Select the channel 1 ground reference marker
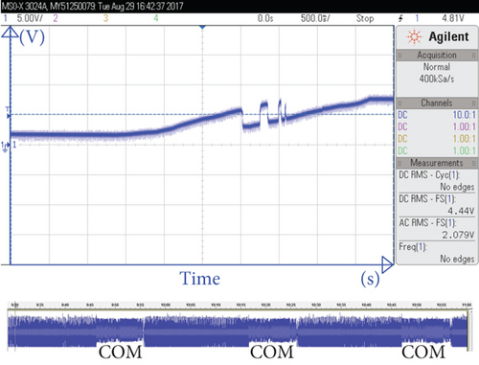The width and height of the screenshot is (479, 365). [5, 147]
